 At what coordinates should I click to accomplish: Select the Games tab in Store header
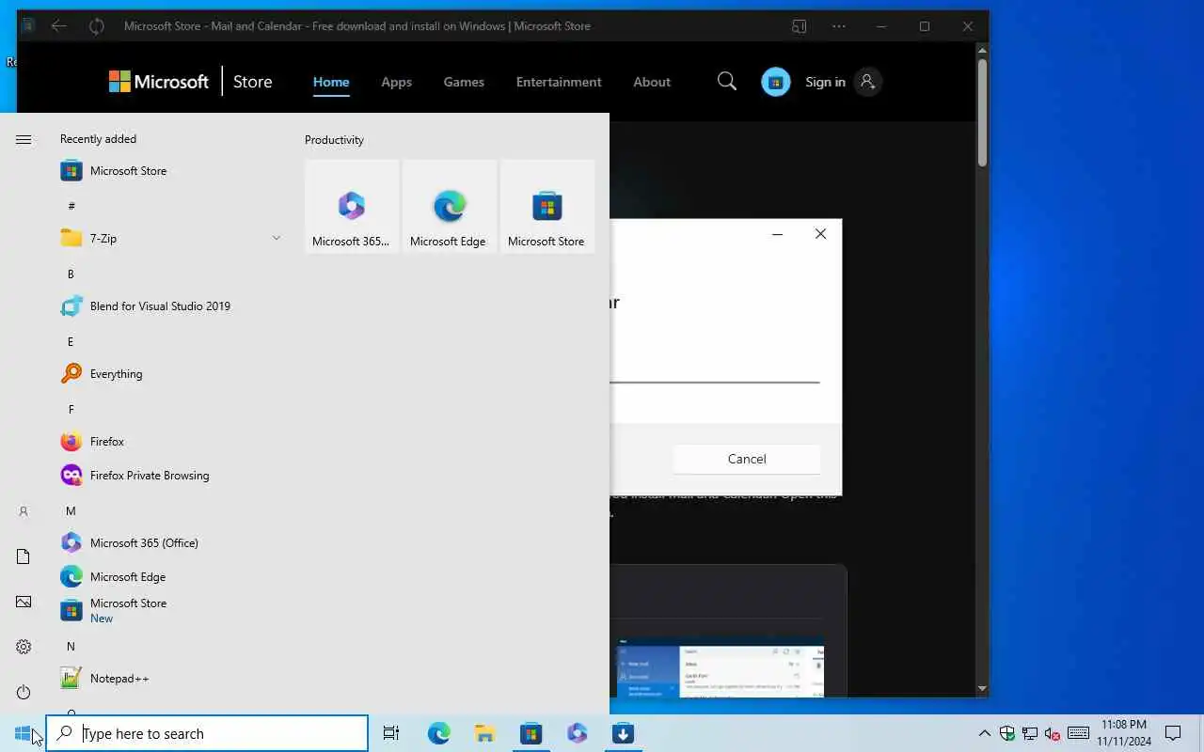pos(464,82)
